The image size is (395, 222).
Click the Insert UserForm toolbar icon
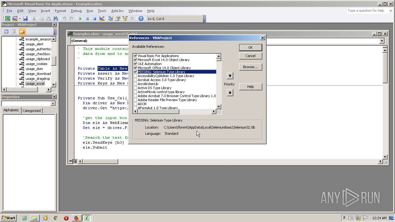pos(15,19)
